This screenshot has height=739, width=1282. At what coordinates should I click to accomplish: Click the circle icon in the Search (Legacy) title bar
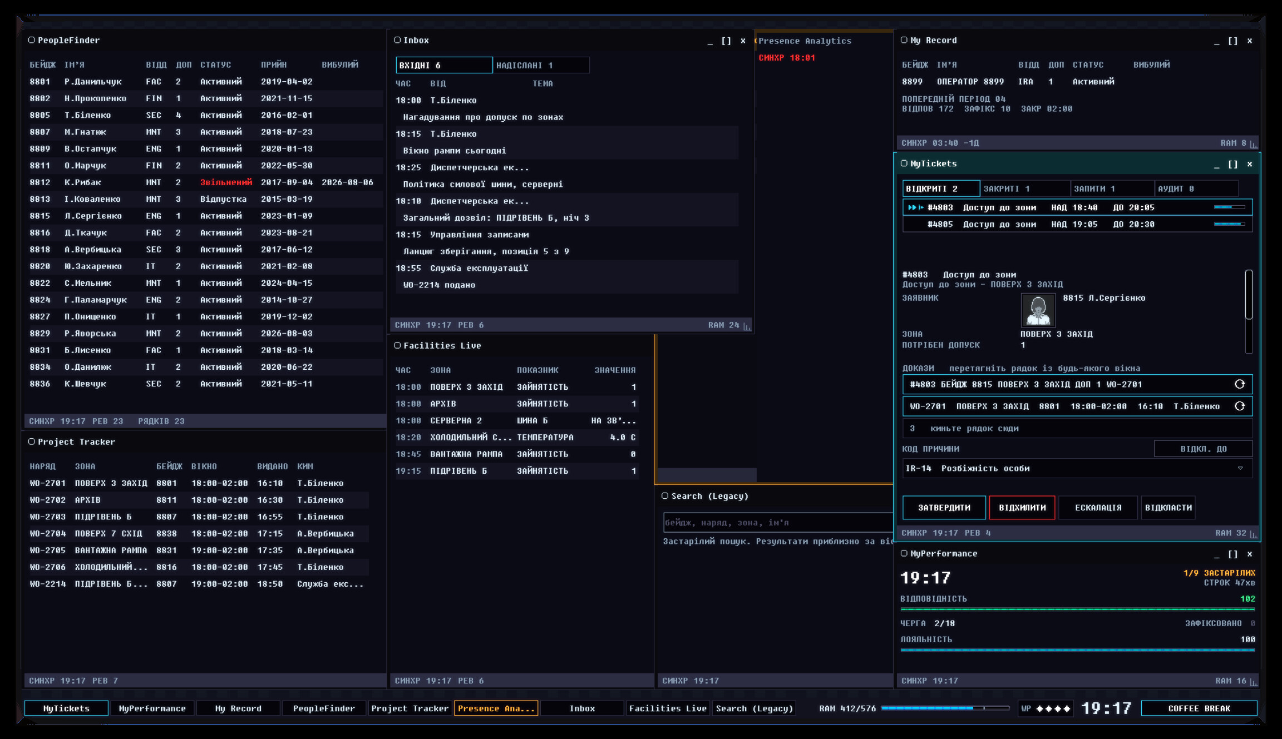coord(665,496)
